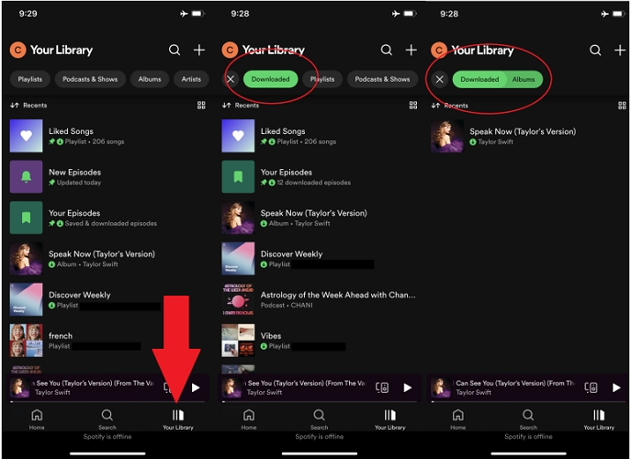
Task: Filter by Podcasts & Shows on left screen
Action: pos(90,79)
